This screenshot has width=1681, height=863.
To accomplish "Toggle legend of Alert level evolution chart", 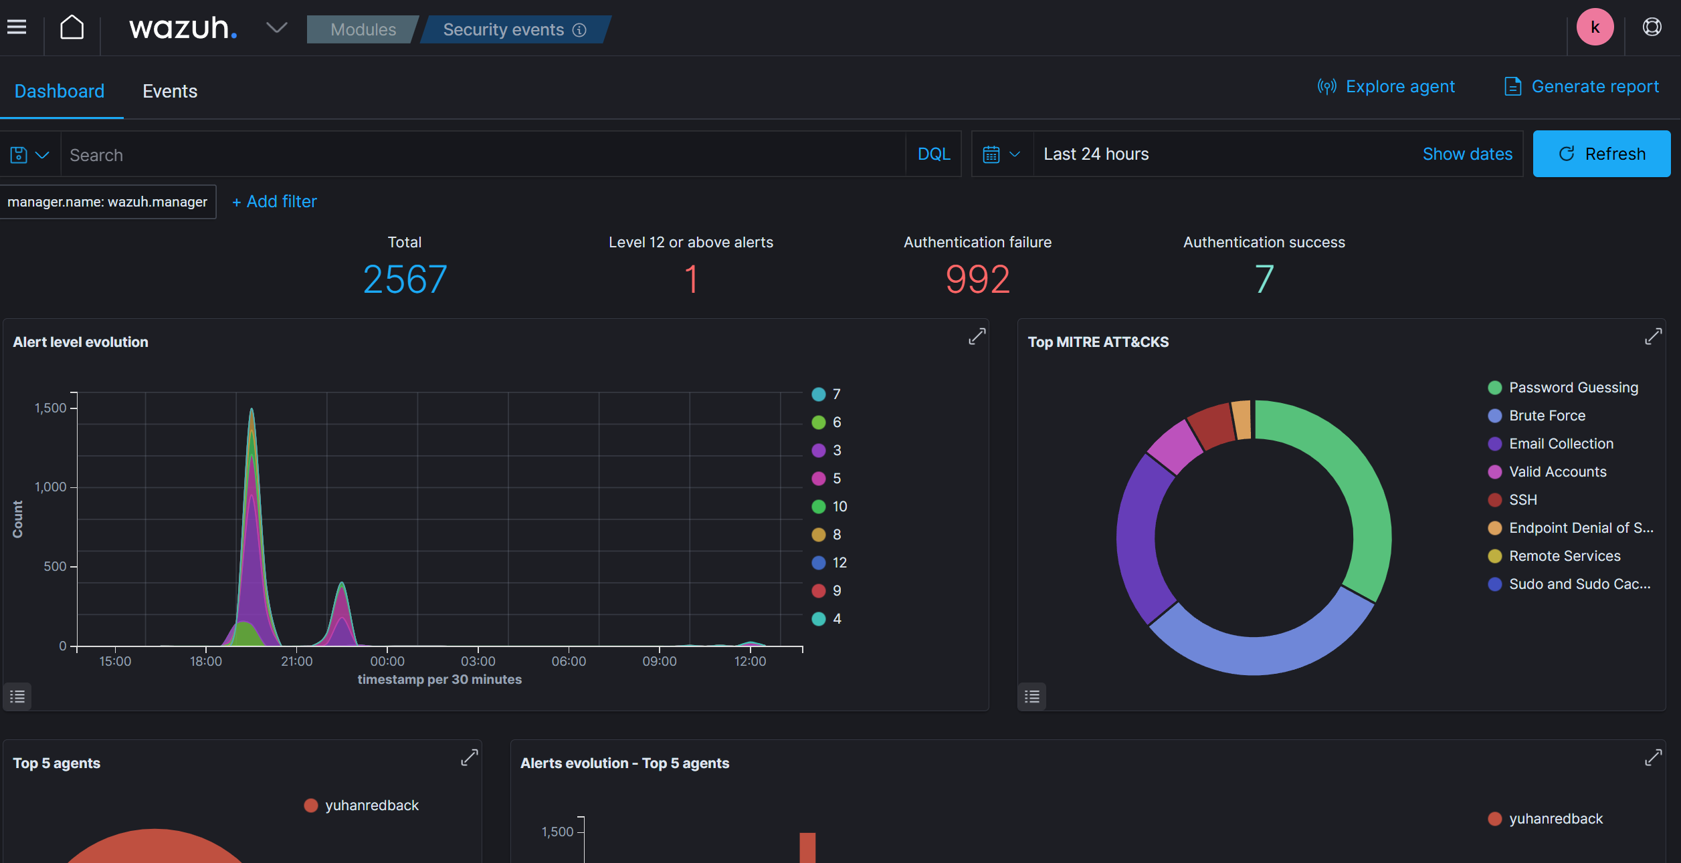I will pos(17,697).
